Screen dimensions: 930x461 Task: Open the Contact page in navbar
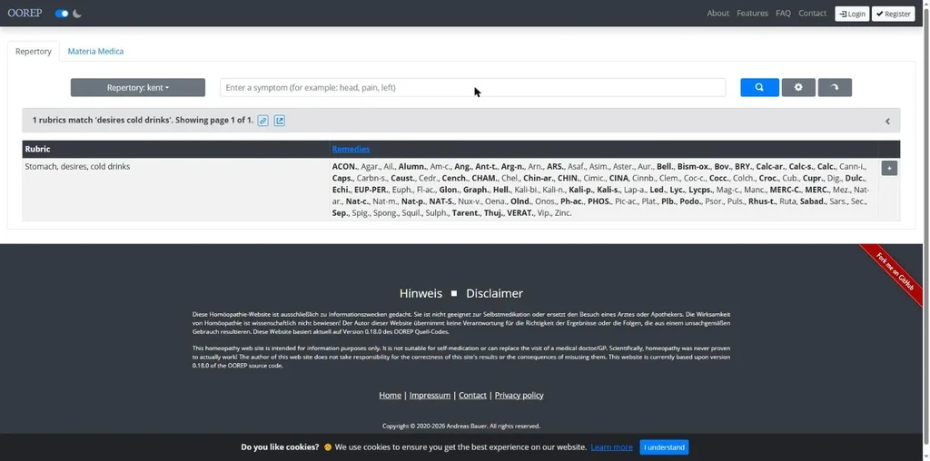click(812, 13)
